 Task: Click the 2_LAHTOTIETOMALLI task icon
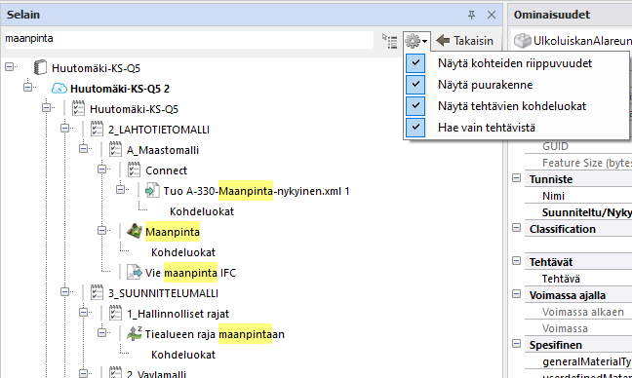coord(97,129)
